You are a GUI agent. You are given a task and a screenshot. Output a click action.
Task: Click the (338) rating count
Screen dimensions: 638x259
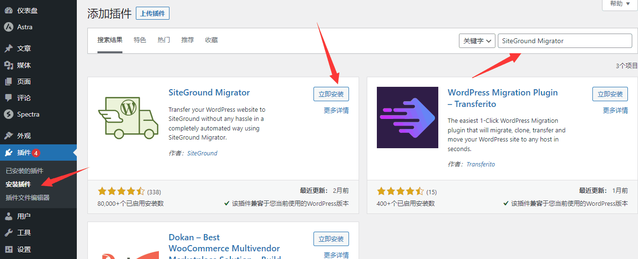point(154,192)
